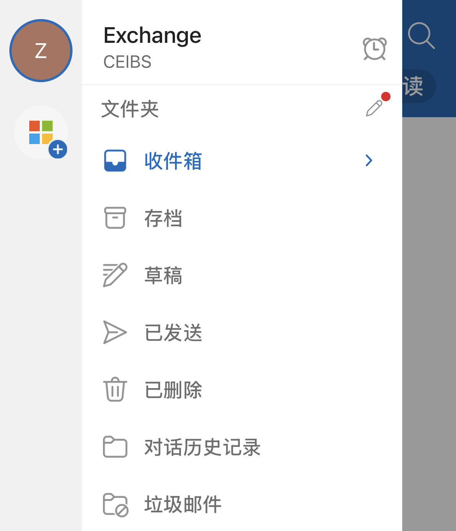Screen dimensions: 456x531
Task: Click the junk mail folder icon
Action: [115, 505]
